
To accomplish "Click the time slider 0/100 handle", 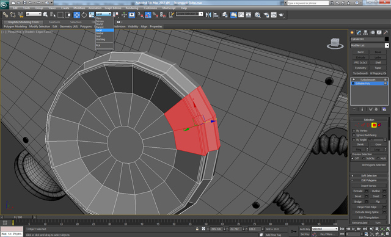I will coord(18,217).
